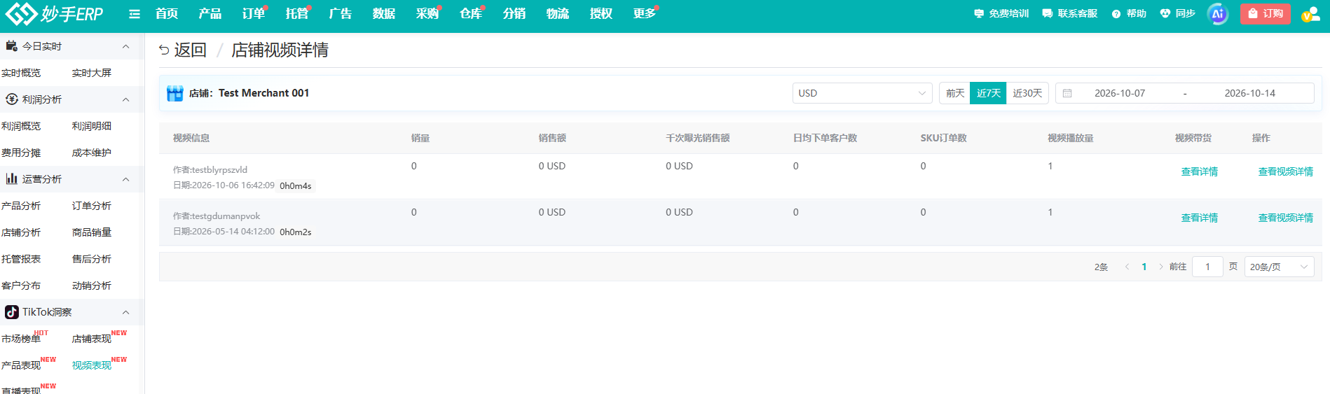
Task: Click the 同步 button
Action: (1178, 14)
